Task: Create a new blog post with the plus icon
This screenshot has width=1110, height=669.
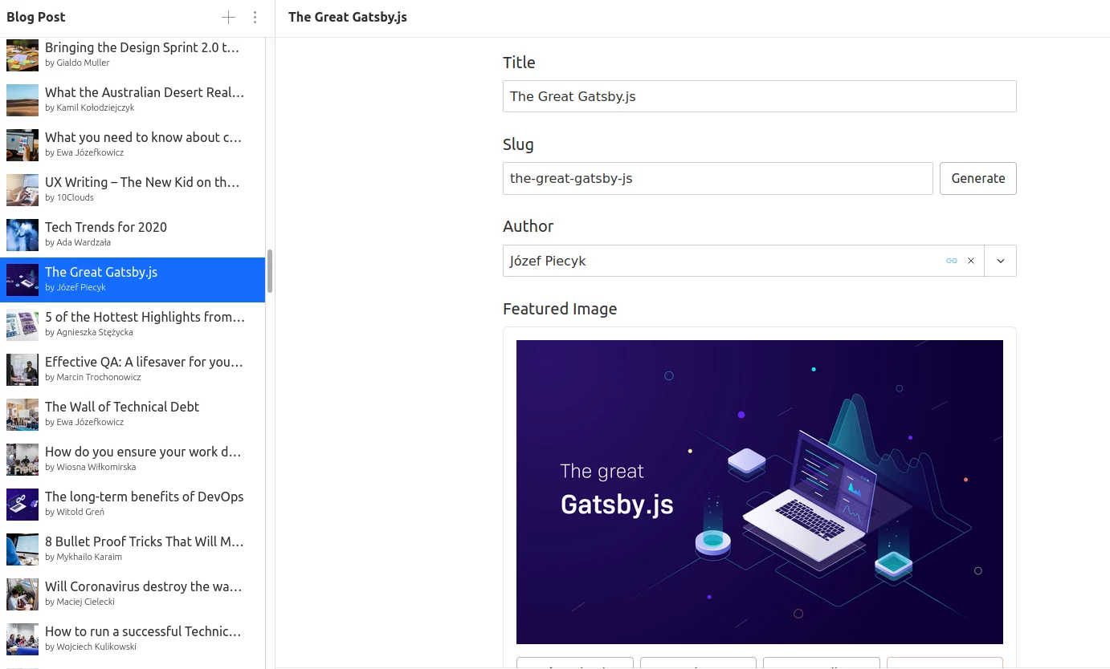Action: pos(228,17)
